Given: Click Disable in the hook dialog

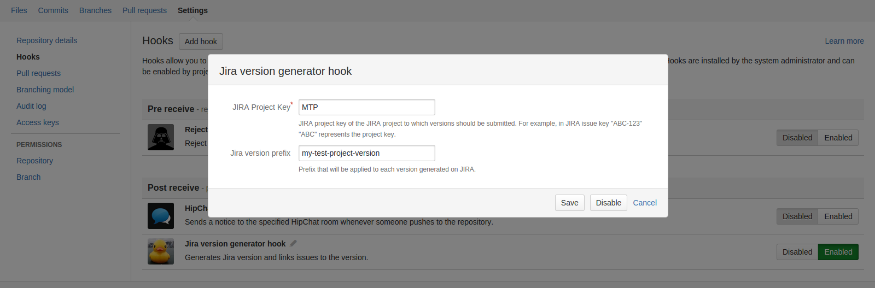Looking at the screenshot, I should click(x=608, y=203).
